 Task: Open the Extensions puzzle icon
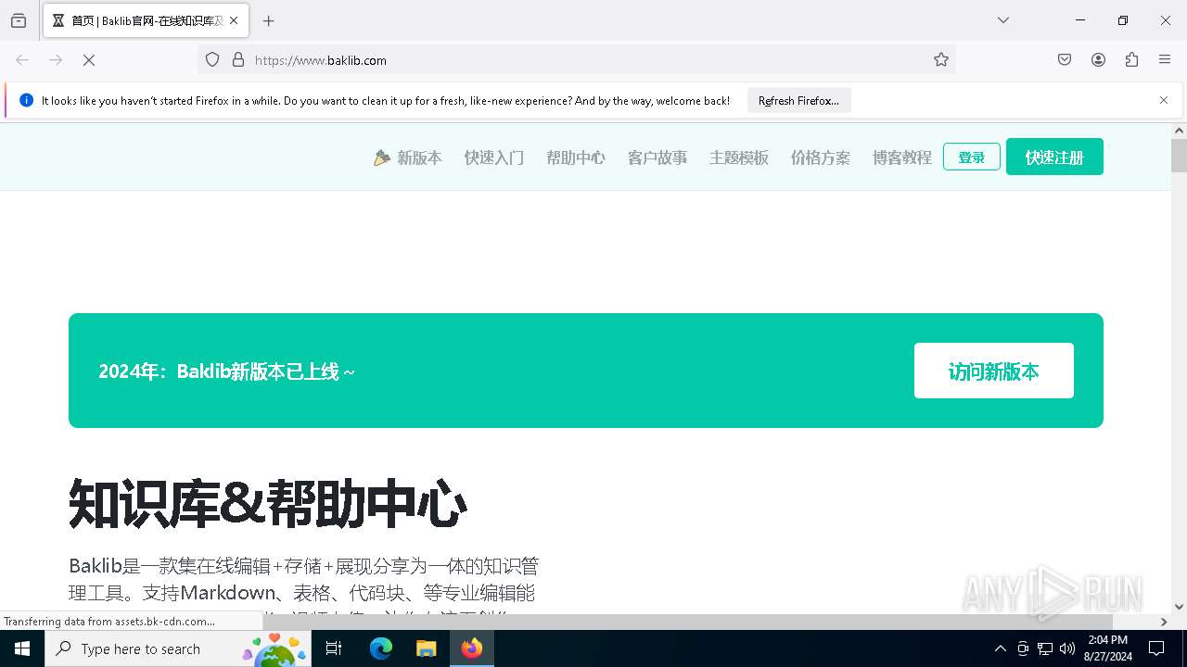[x=1131, y=60]
